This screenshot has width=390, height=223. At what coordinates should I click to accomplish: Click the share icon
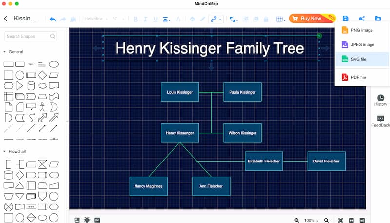click(362, 19)
